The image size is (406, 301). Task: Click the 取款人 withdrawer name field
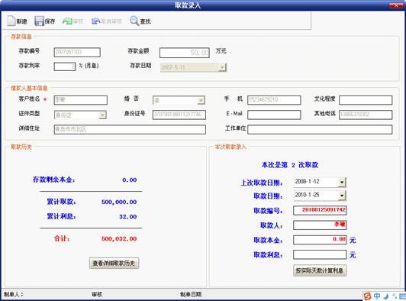[320, 225]
